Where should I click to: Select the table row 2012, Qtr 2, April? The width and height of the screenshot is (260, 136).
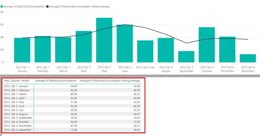72,98
